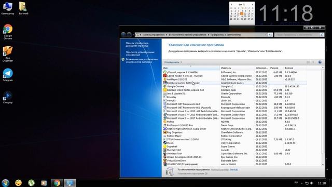Open the Евгений folder on desktop
This screenshot has width=332, height=187.
tap(23, 8)
